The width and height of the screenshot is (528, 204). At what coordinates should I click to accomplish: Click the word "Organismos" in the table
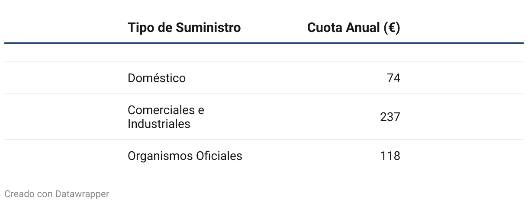click(x=159, y=156)
